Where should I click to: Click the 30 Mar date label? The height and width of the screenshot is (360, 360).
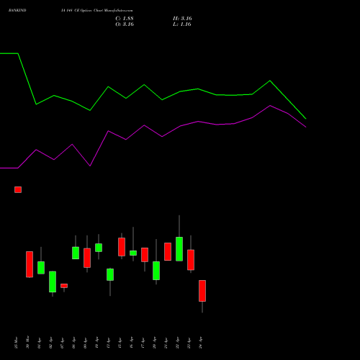click(x=27, y=342)
